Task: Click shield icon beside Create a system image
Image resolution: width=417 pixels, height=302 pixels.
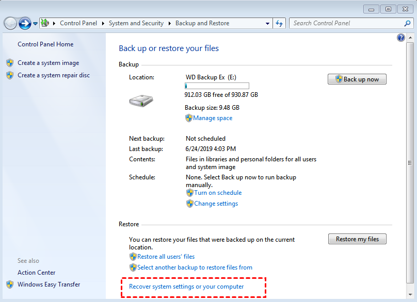Action: 10,63
